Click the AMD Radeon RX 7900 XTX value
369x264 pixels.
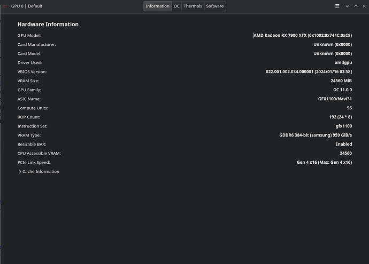click(x=303, y=36)
